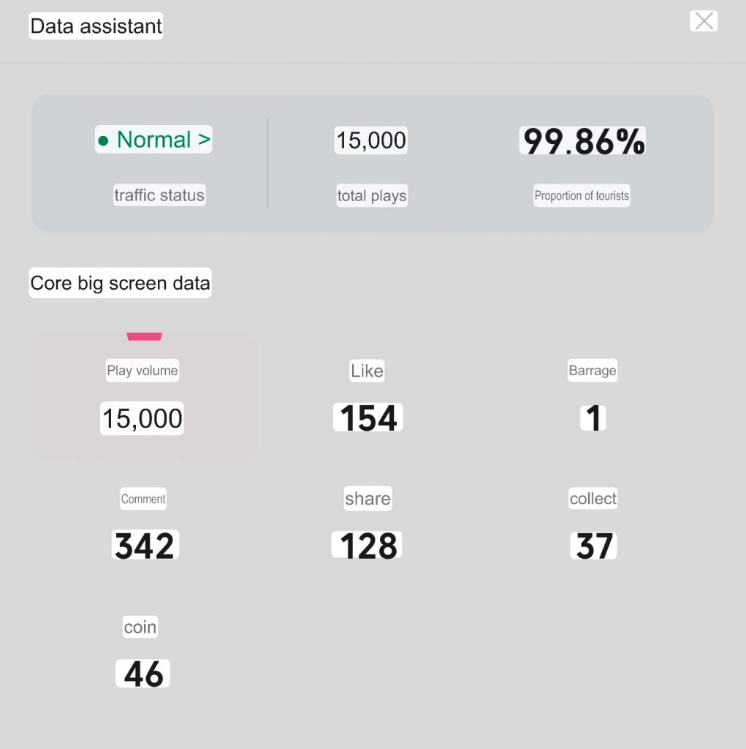Open the Normal traffic status details
Viewport: 746px width, 749px height.
pos(153,140)
